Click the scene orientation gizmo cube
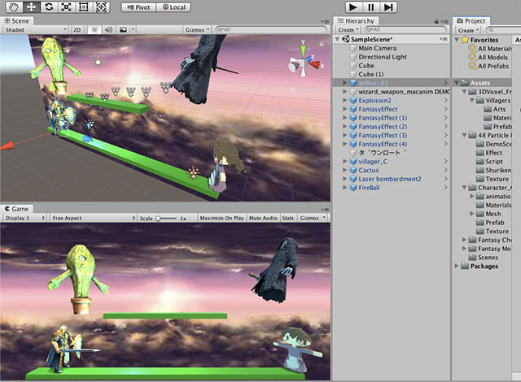Image resolution: width=521 pixels, height=382 pixels. pos(303,63)
